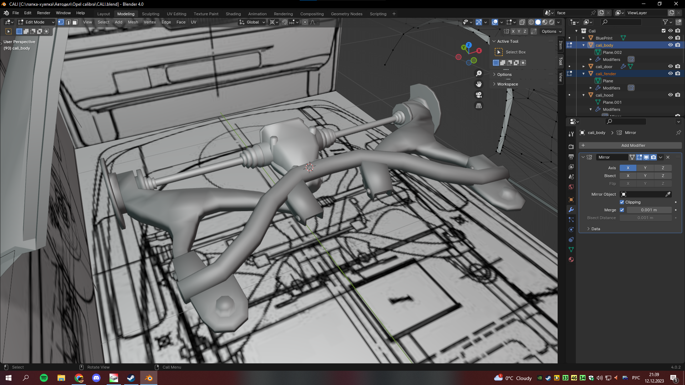Viewport: 685px width, 385px height.
Task: Open the Render menu
Action: [44, 13]
